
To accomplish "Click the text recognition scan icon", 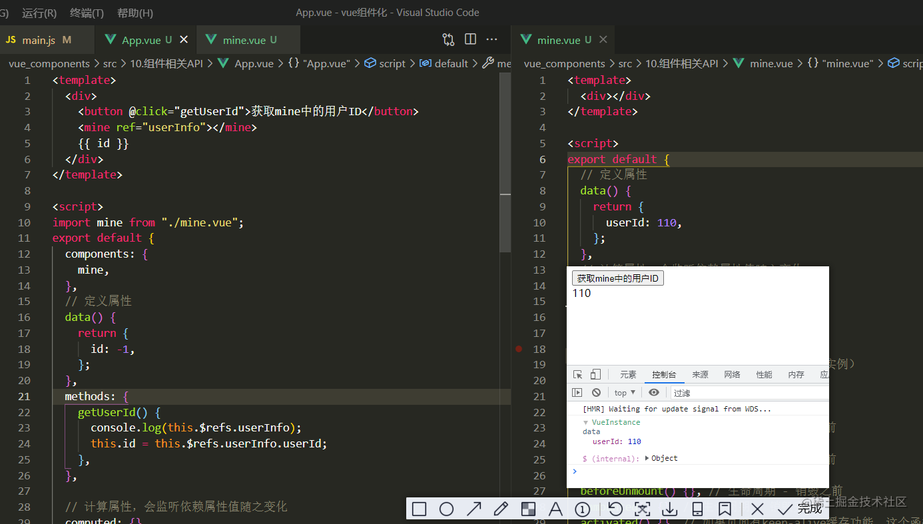I will click(643, 509).
